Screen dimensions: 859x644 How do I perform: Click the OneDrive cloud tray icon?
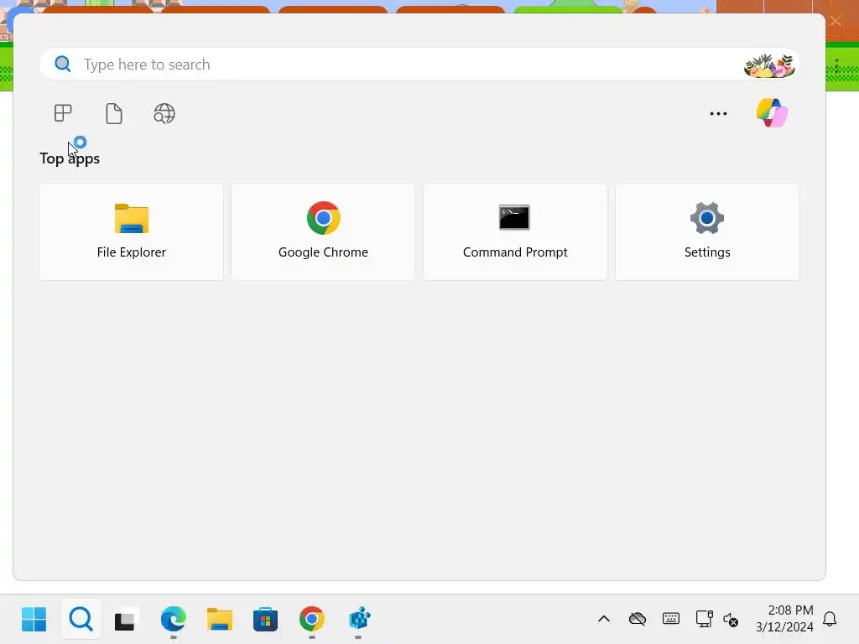click(x=638, y=620)
